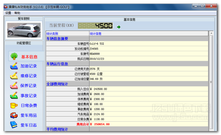Open the 爱车用品 section
Screen dimensions: 221x135
[29, 115]
